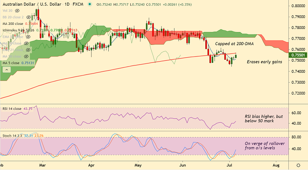Toggle the MA 20 close eye icon

pyautogui.click(x=26, y=43)
